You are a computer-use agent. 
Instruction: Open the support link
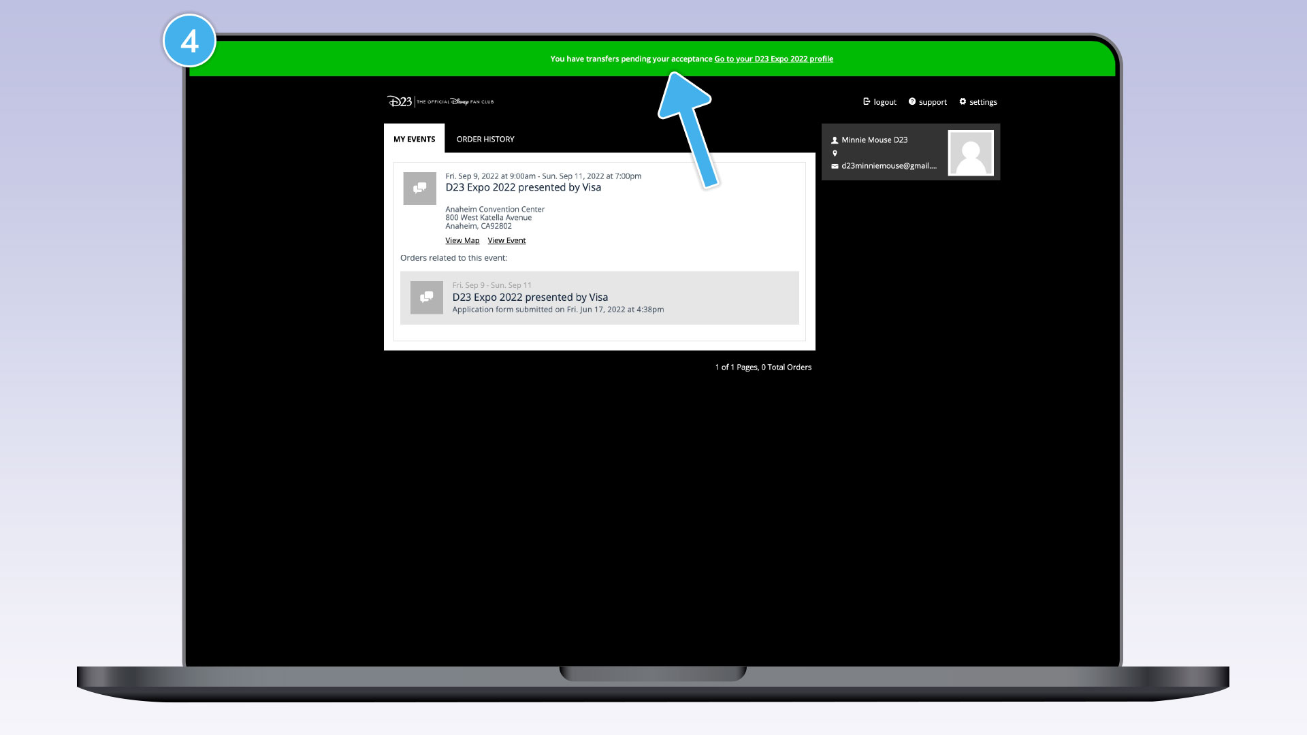click(933, 102)
